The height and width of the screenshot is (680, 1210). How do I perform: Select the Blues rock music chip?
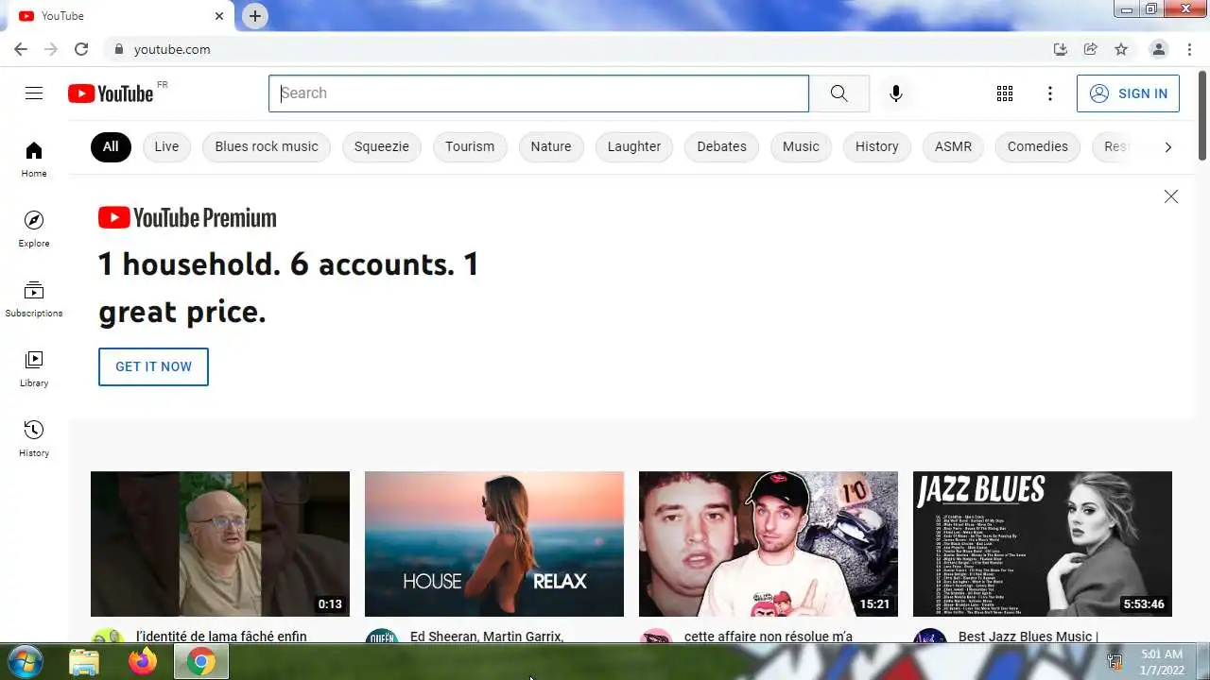[267, 146]
